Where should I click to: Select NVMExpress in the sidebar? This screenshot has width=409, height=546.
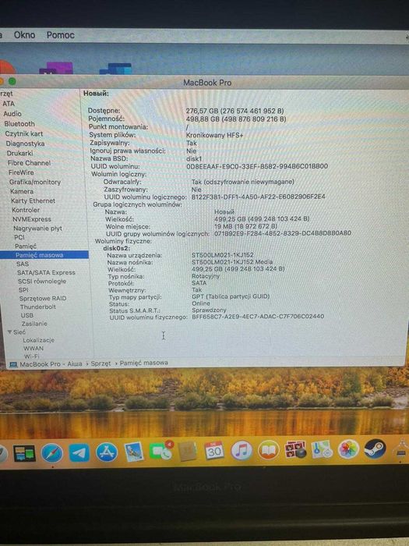click(32, 219)
